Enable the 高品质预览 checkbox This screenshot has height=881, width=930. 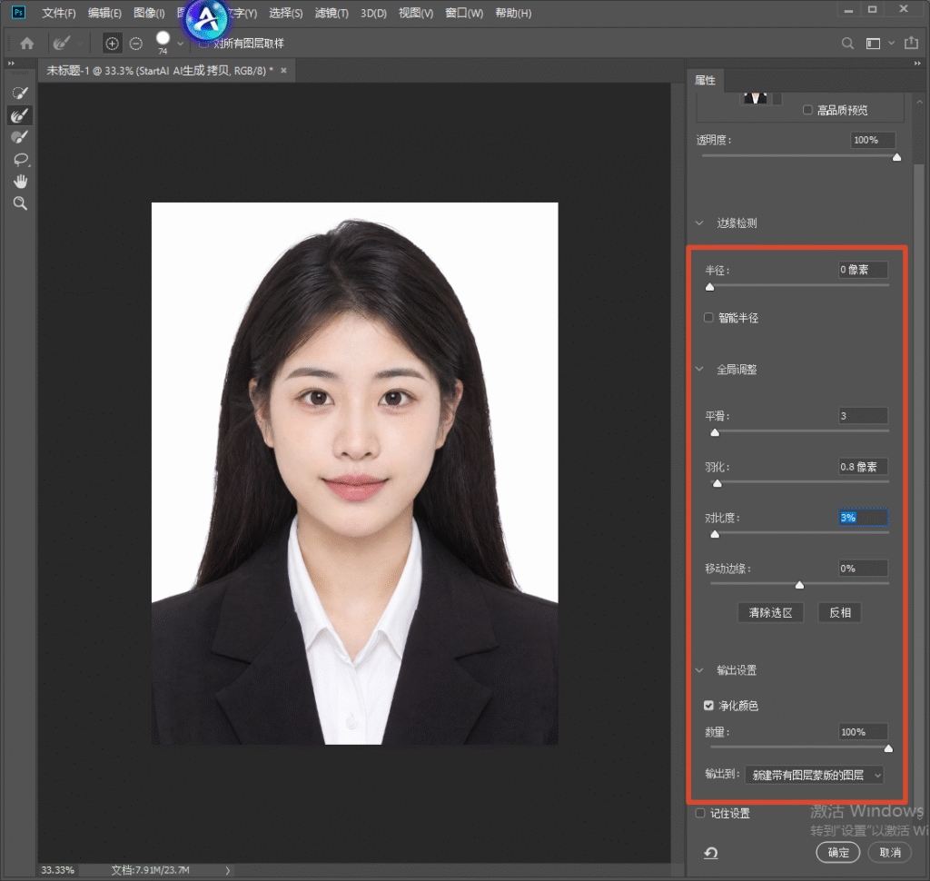807,110
